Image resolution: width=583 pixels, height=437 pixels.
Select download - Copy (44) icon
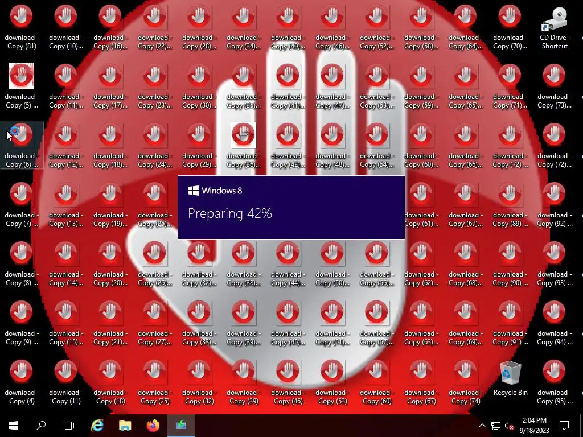tap(288, 264)
